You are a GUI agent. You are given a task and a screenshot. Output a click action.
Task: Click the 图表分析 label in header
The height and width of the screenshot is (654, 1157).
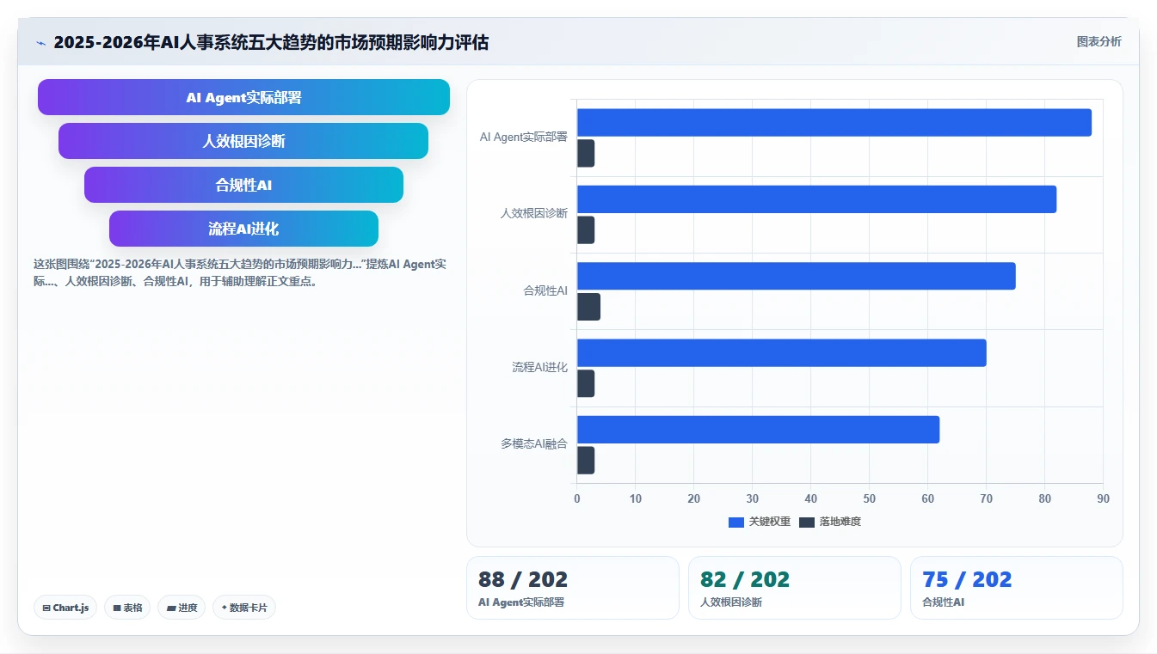[x=1099, y=41]
